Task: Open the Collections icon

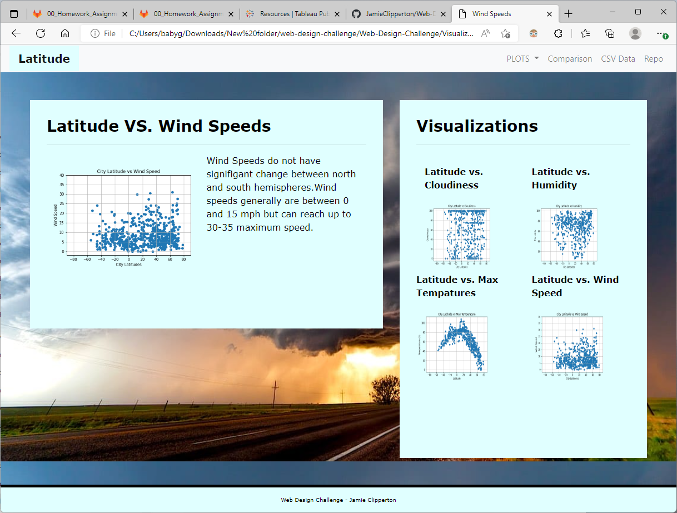Action: coord(609,33)
